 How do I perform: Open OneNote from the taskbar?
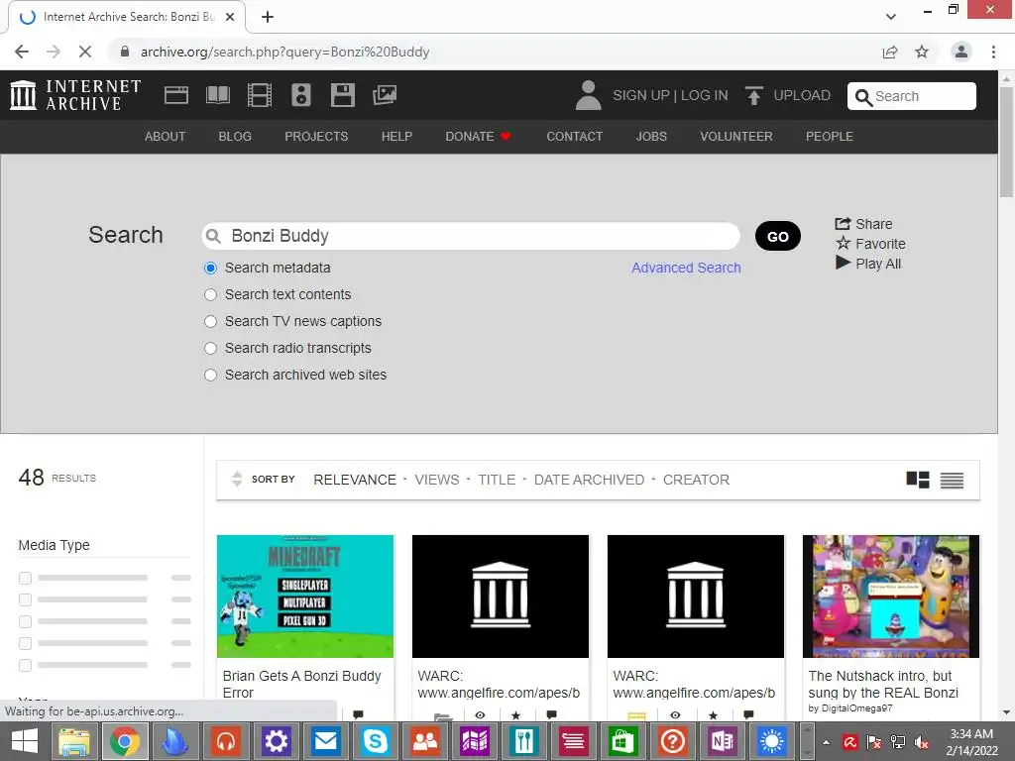[722, 741]
